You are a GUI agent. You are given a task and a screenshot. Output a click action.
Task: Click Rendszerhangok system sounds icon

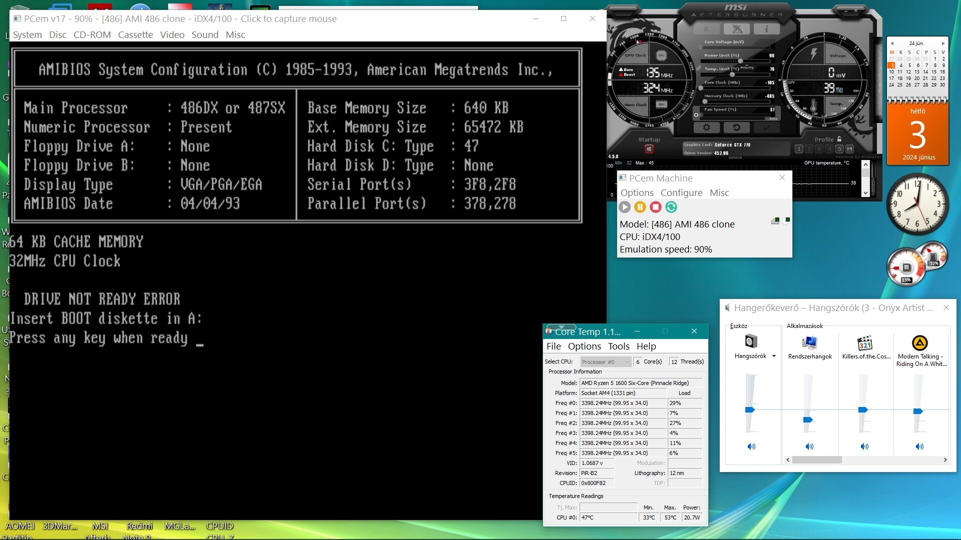coord(809,342)
